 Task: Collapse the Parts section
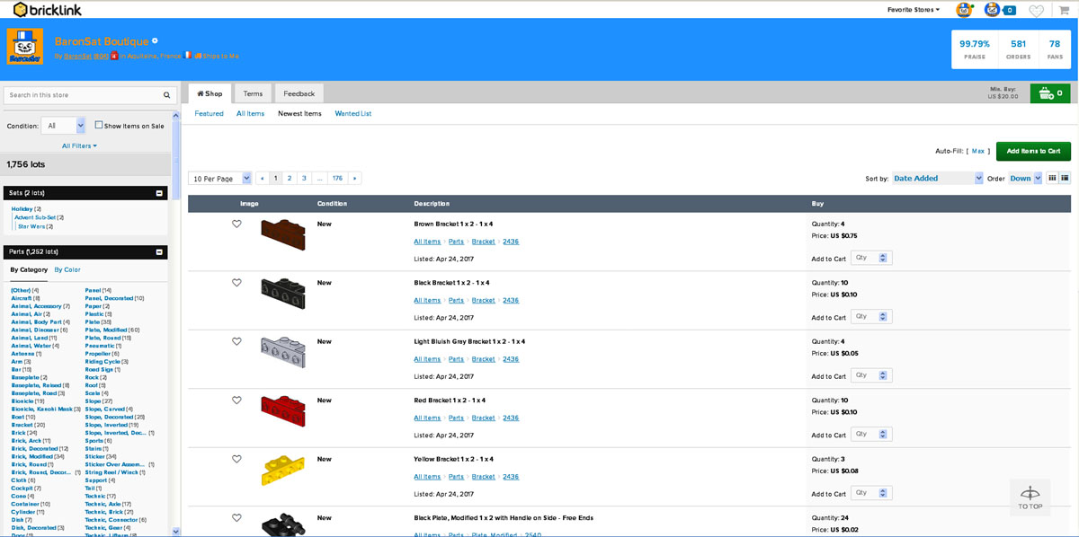159,252
